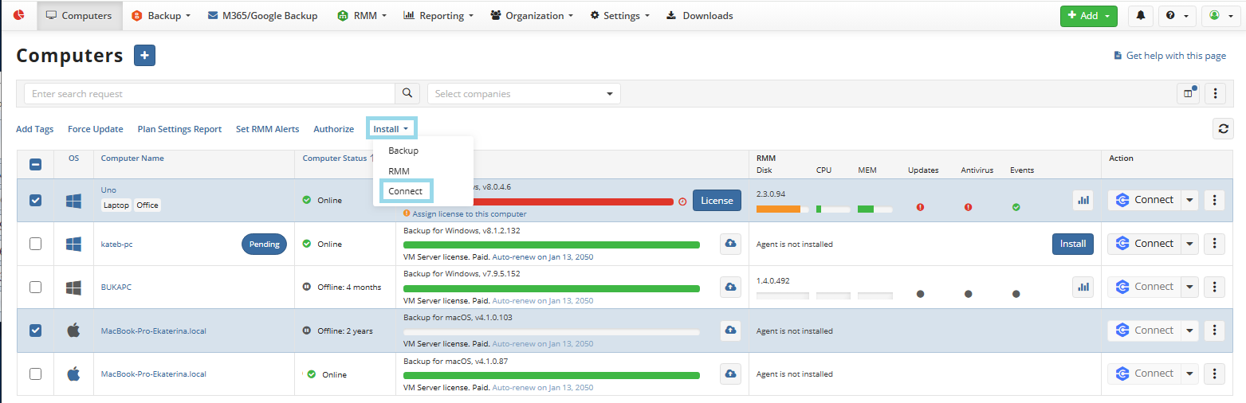
Task: Open the column layout icon
Action: [1189, 94]
